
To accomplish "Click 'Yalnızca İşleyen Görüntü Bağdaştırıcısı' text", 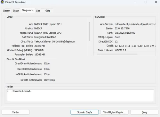I will tap(54, 42).
